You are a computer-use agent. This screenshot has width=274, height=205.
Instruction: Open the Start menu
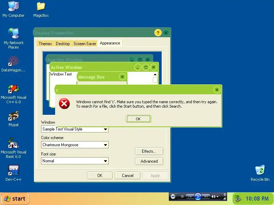point(15,199)
